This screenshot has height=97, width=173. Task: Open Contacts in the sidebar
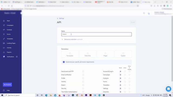[9, 30]
